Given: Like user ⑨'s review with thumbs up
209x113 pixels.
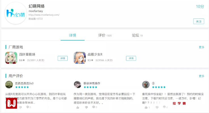Looking at the screenshot, I should [x=146, y=107].
